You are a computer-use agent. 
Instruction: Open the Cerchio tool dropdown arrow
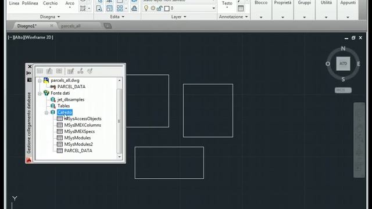click(50, 8)
